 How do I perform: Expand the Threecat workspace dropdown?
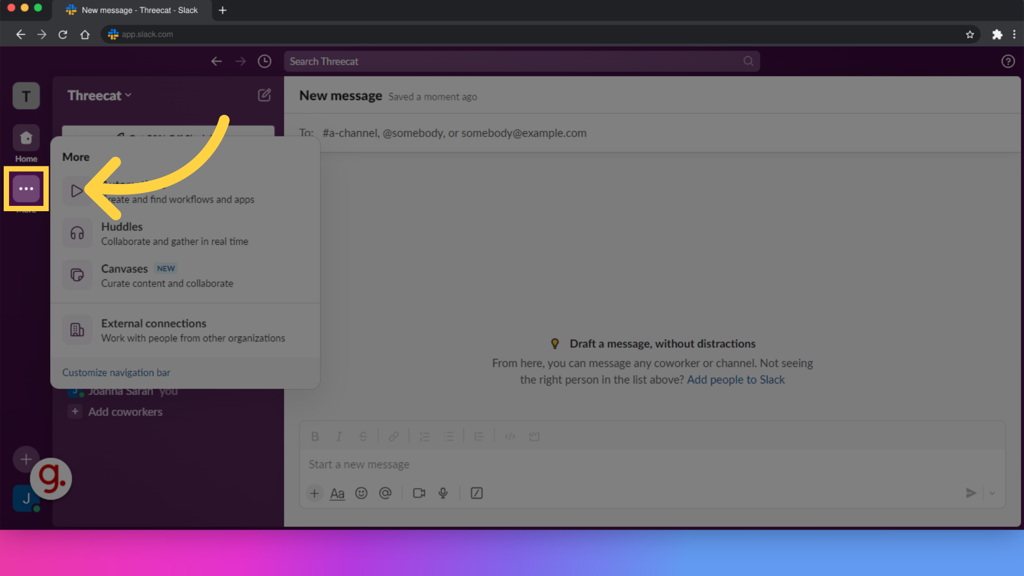pyautogui.click(x=99, y=95)
